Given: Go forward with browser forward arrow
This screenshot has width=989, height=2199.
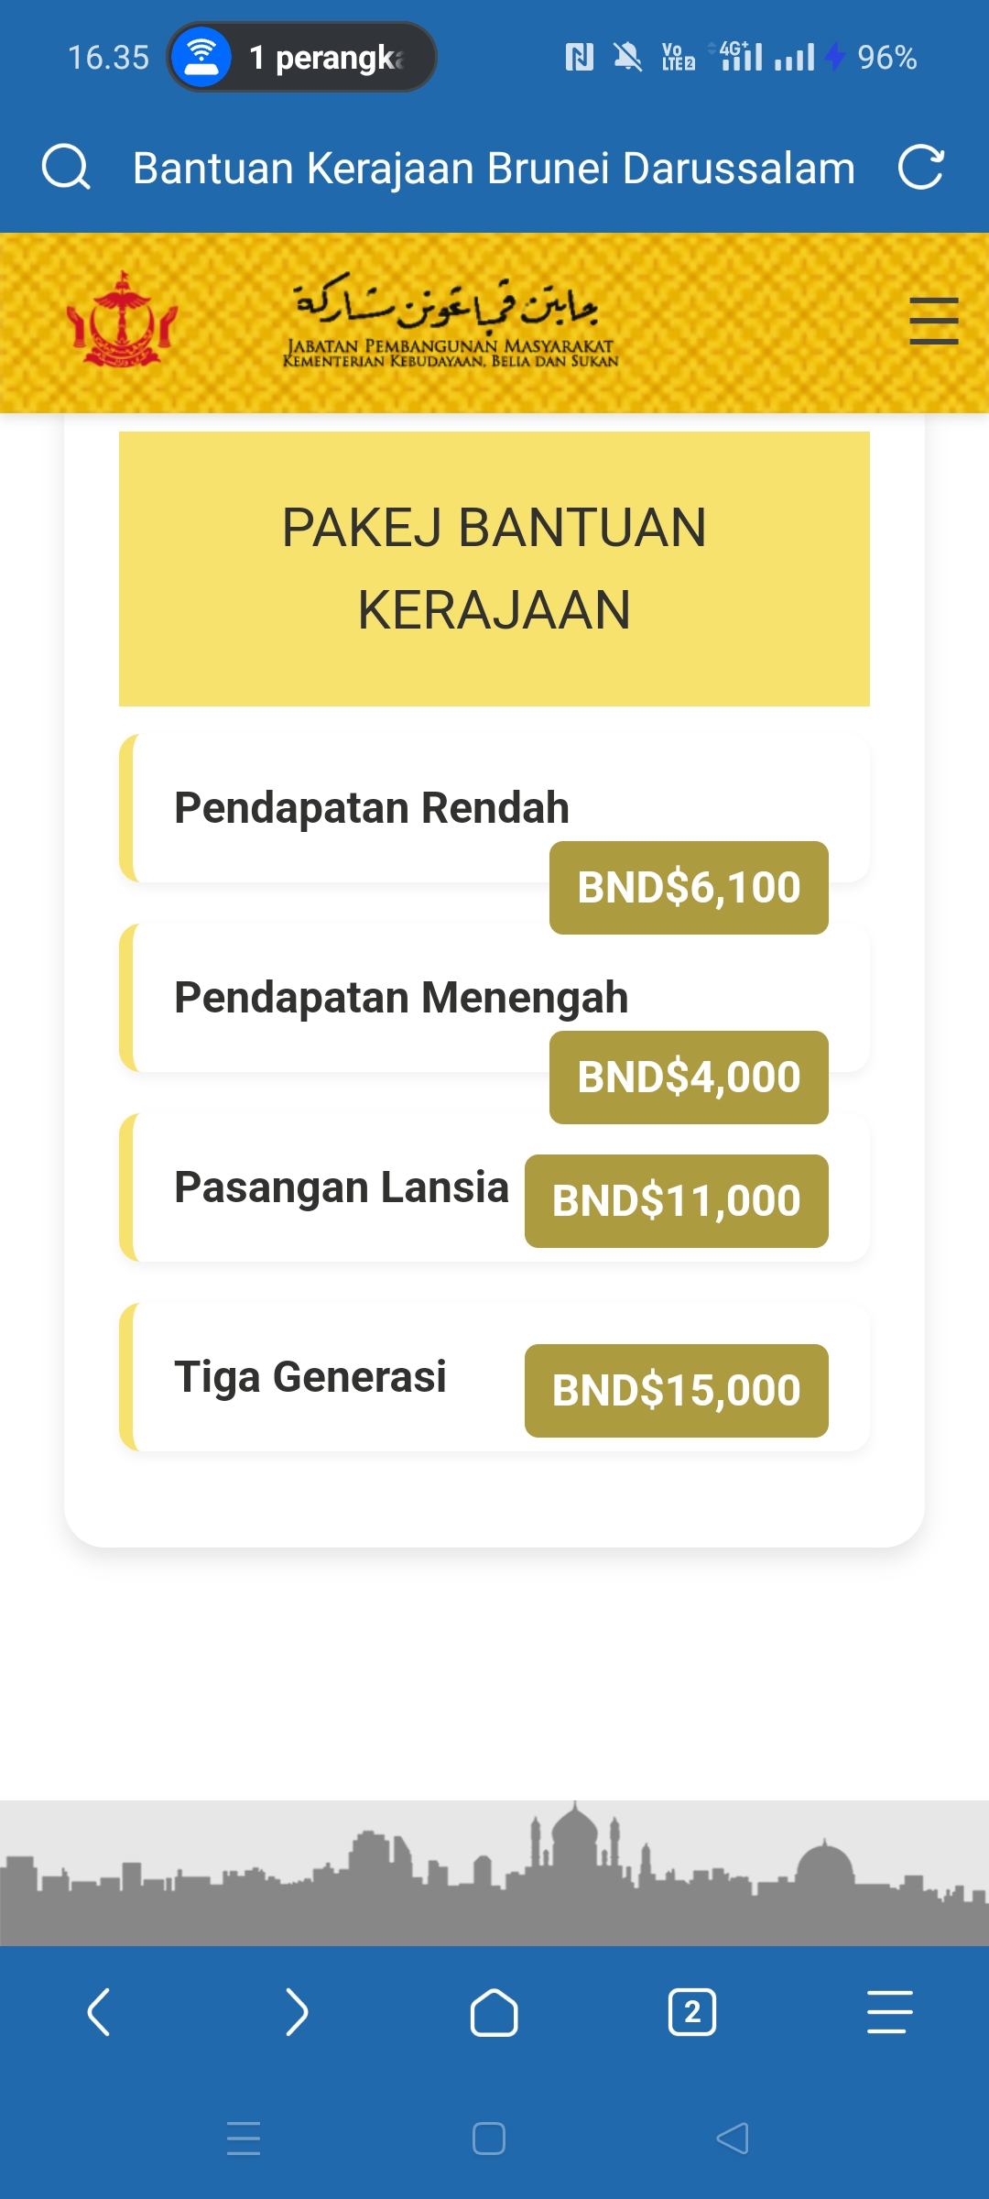Looking at the screenshot, I should coord(297,2012).
